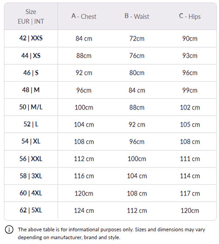This screenshot has width=219, height=244.
Task: Select the 56 | XXL size label
Action: [x=31, y=159]
